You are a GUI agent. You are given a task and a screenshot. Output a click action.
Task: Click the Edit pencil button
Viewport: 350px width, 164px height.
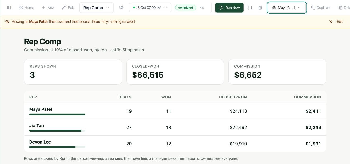tap(68, 8)
